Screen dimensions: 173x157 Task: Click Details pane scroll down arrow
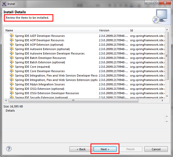pos(167,121)
